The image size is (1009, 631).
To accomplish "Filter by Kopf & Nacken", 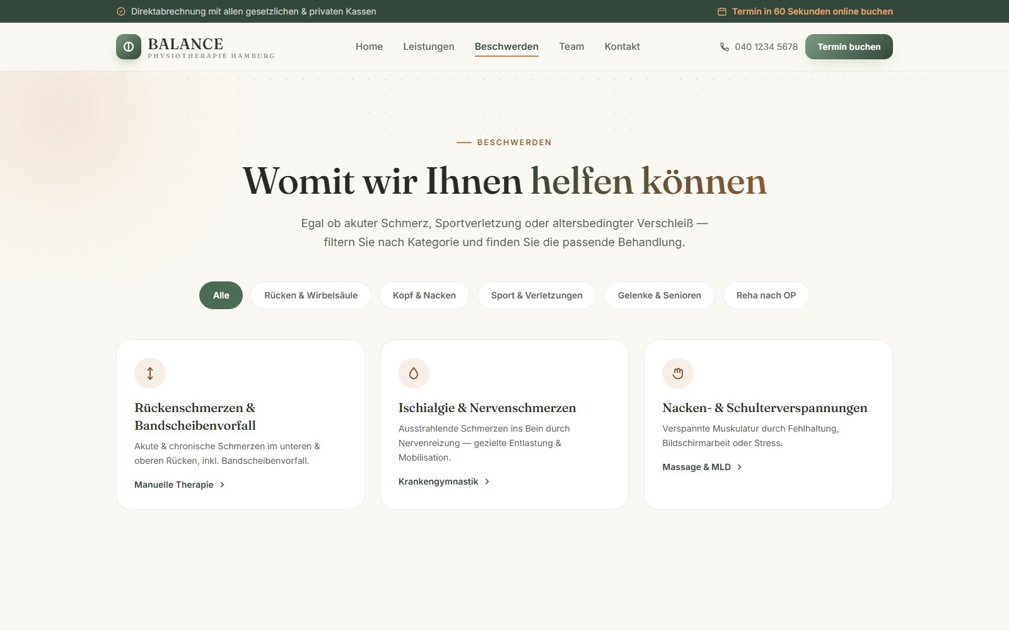I will click(x=424, y=295).
